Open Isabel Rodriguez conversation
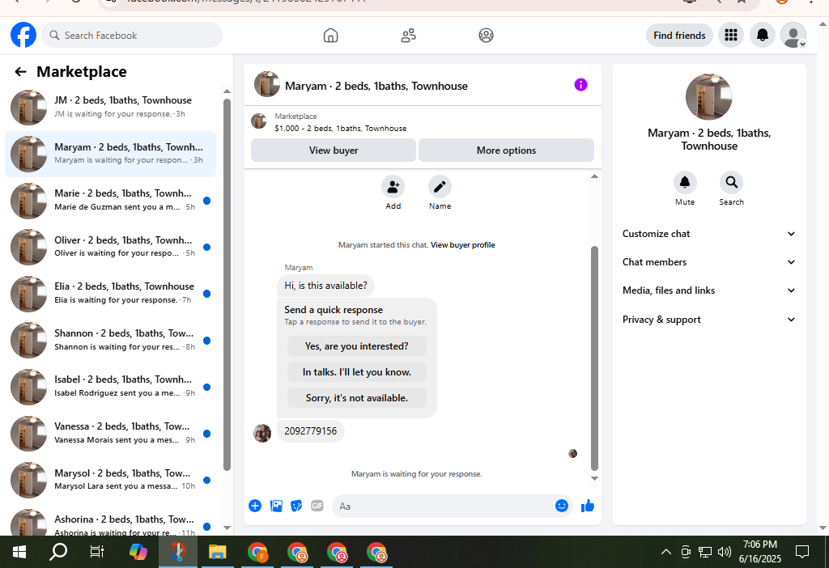The width and height of the screenshot is (829, 568). click(110, 387)
